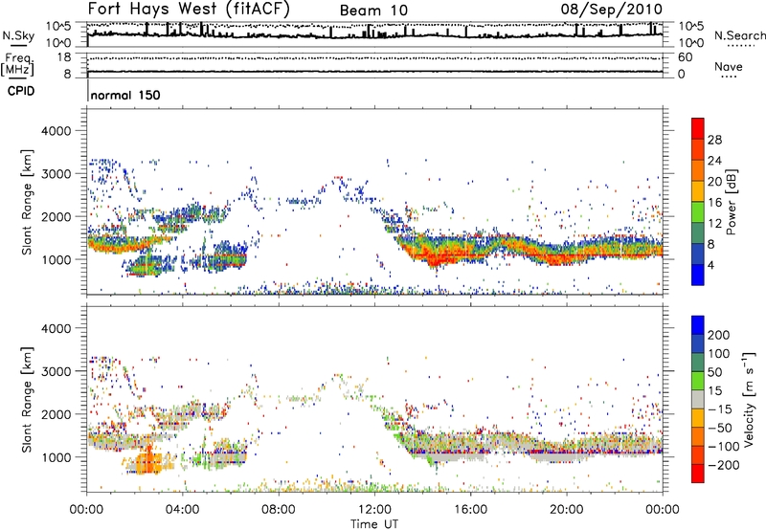766x530 pixels.
Task: Click the "-100" velocity colorbar tick
Action: click(x=724, y=447)
